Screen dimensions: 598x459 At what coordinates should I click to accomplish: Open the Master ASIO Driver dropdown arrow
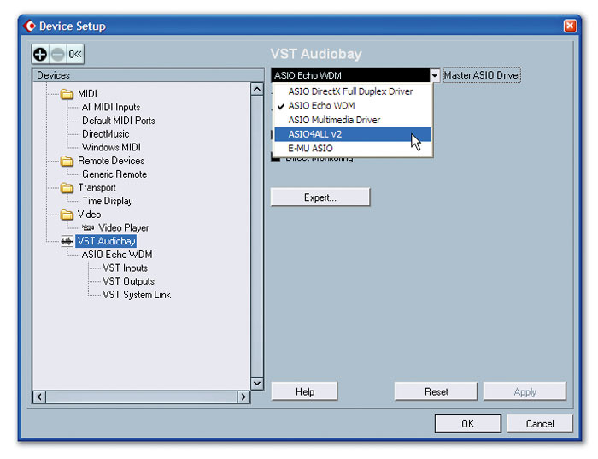(x=434, y=75)
